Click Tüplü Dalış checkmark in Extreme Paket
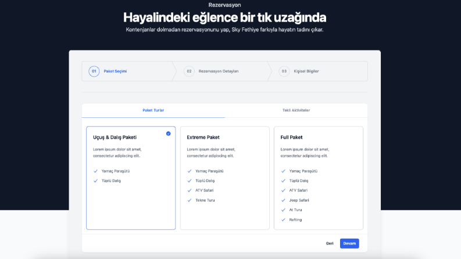The width and height of the screenshot is (461, 259). [190, 181]
